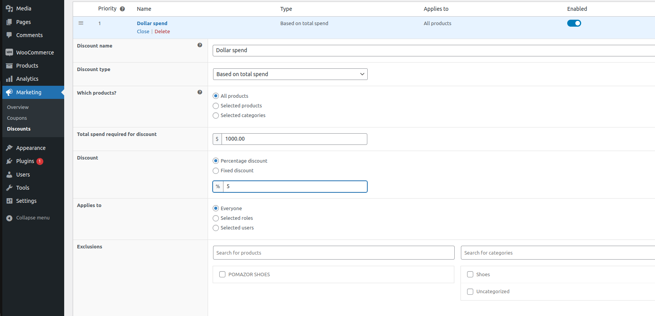This screenshot has height=316, width=655.
Task: Click the Appearance paintbrush icon
Action: click(9, 148)
